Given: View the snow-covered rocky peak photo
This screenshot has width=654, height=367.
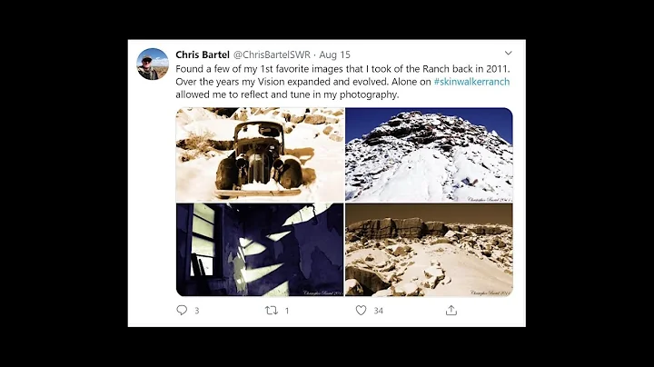Looking at the screenshot, I should point(429,154).
